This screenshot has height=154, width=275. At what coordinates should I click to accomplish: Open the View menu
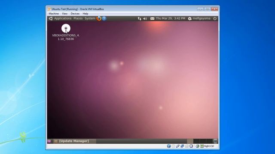[x=64, y=14]
